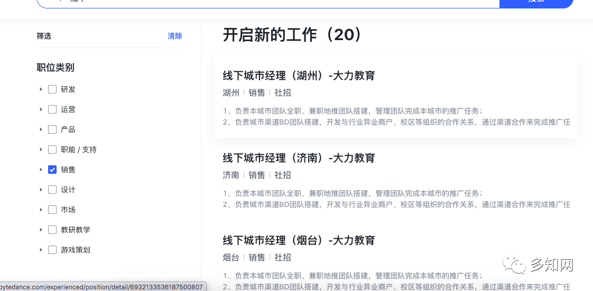This screenshot has height=291, width=593.
Task: Expand the 运营 category arrow
Action: pos(41,109)
